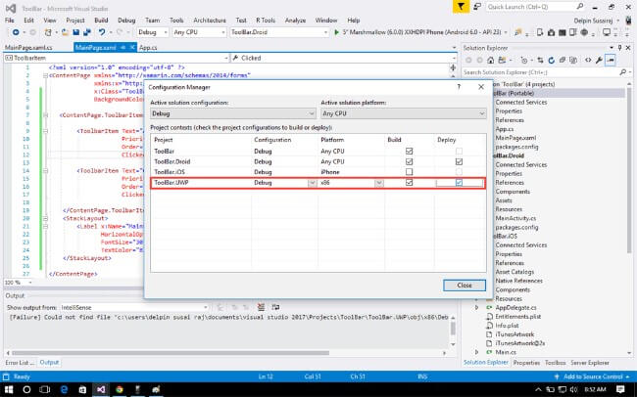Open the Server Explorer tab
Screen dimensions: 637x397
pyautogui.click(x=589, y=363)
